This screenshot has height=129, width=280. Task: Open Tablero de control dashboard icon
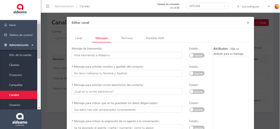[x=6, y=35]
